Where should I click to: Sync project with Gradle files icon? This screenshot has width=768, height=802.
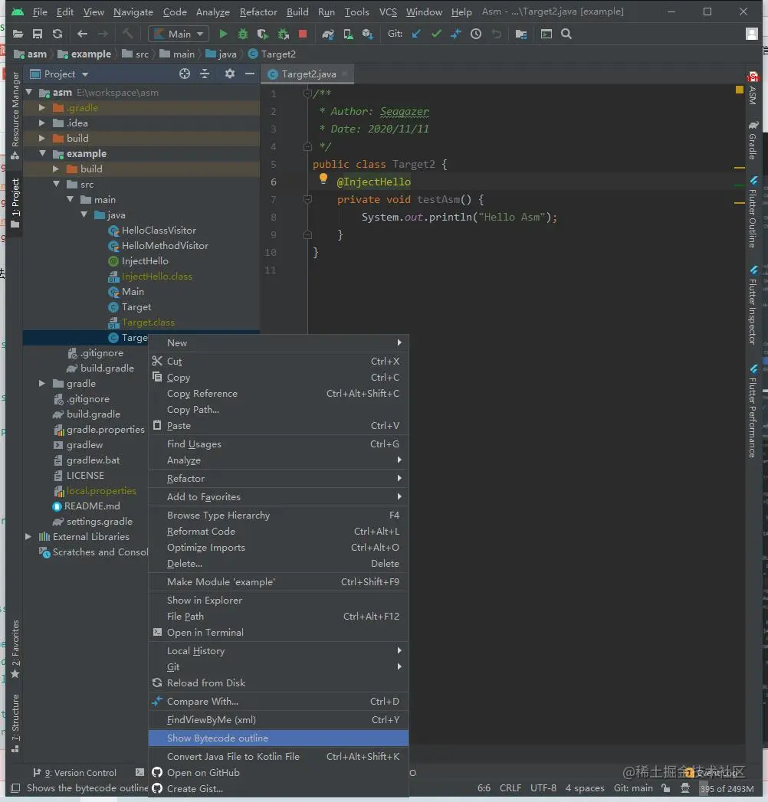(327, 34)
